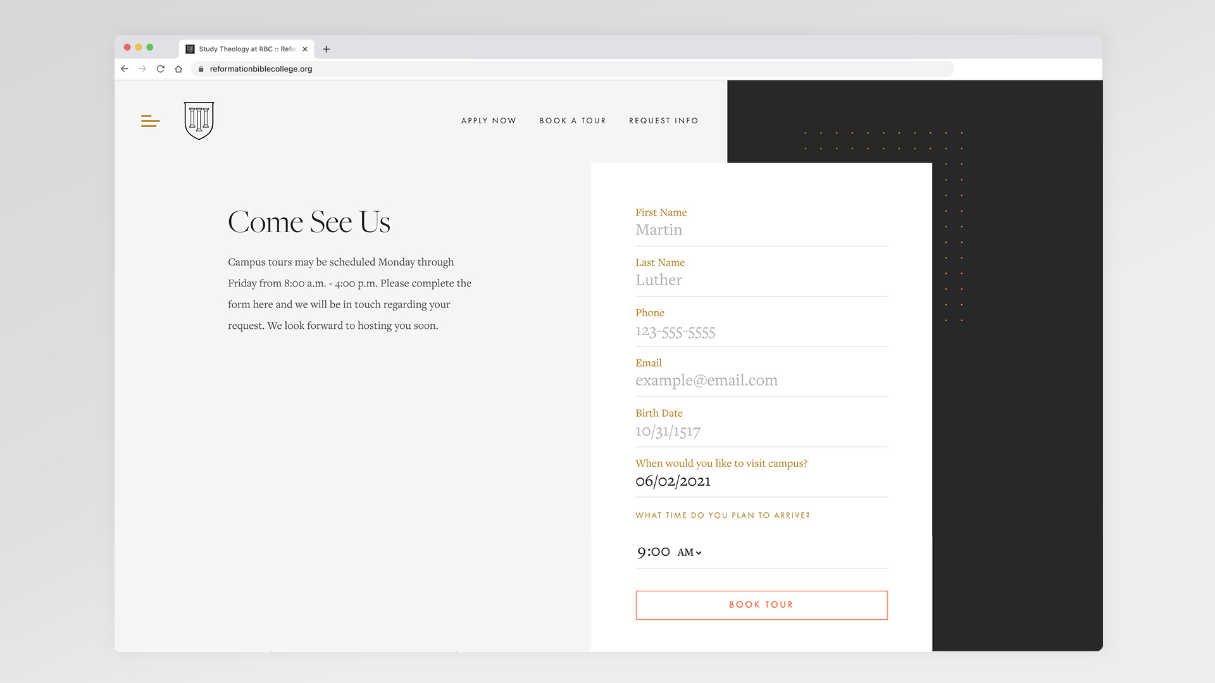Focus the Phone field with 123-555-5555
Screen dimensions: 1215x683
click(x=761, y=331)
